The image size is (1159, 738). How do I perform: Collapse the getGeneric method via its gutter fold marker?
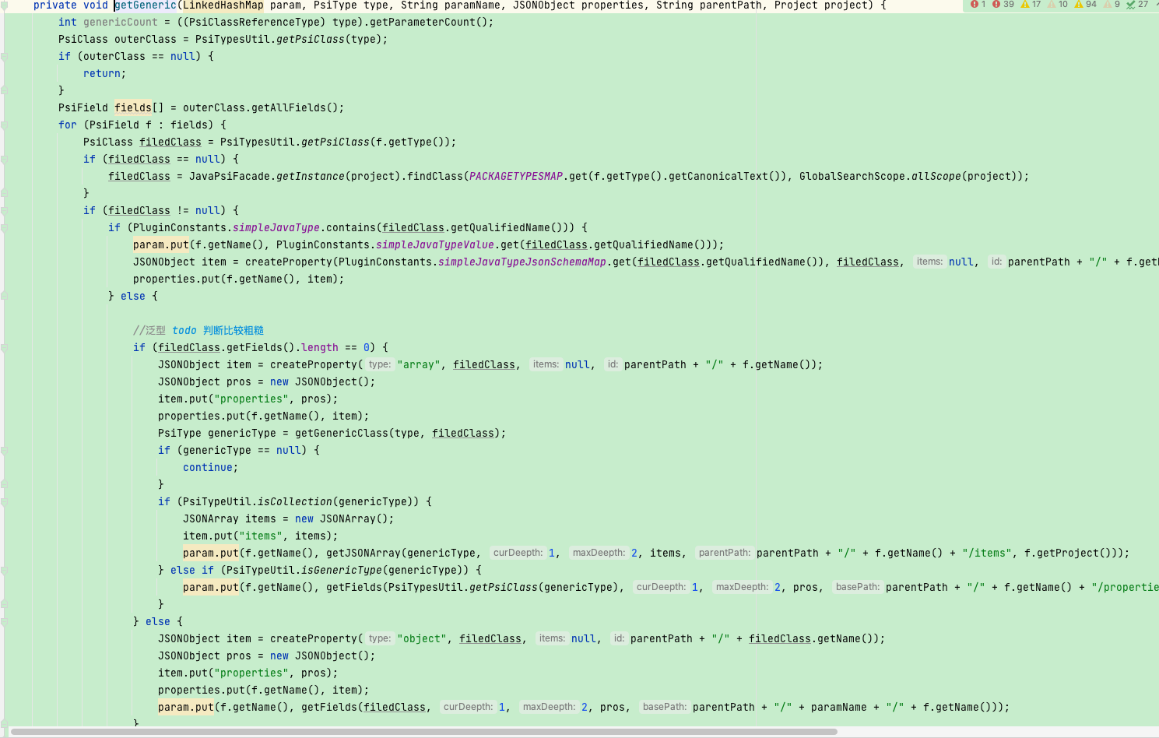(4, 5)
